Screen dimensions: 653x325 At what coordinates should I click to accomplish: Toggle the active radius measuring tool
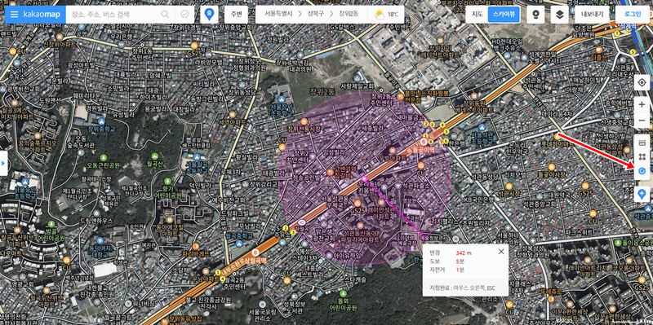click(x=642, y=171)
